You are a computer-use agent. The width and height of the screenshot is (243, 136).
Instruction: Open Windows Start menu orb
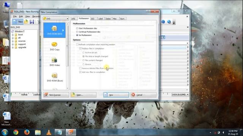click(5, 132)
